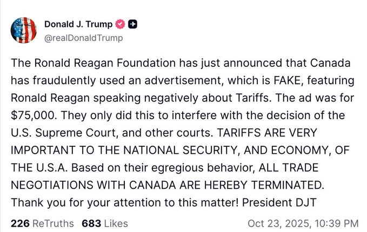Show the 683 Likes list
This screenshot has height=232, width=367.
[x=104, y=223]
